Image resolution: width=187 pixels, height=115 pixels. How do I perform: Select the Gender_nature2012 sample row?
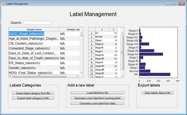click(x=34, y=68)
